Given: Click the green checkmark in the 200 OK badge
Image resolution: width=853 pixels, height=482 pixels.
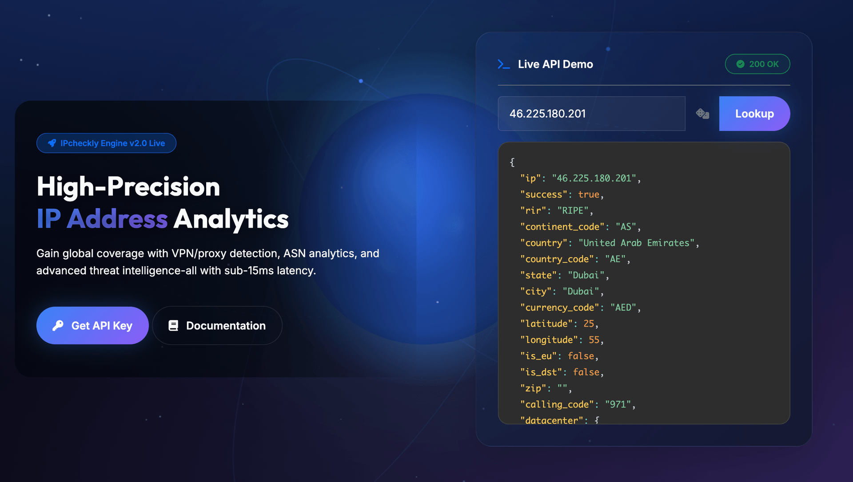Looking at the screenshot, I should pyautogui.click(x=740, y=64).
